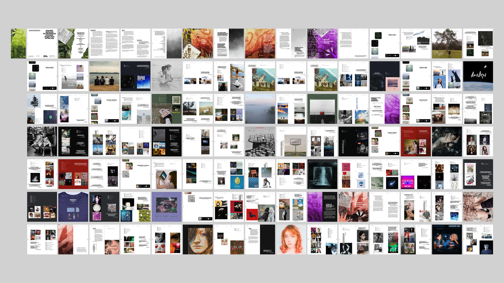Select the roadside billboard photo spread
Screen dimensions: 504x283
[291, 141]
